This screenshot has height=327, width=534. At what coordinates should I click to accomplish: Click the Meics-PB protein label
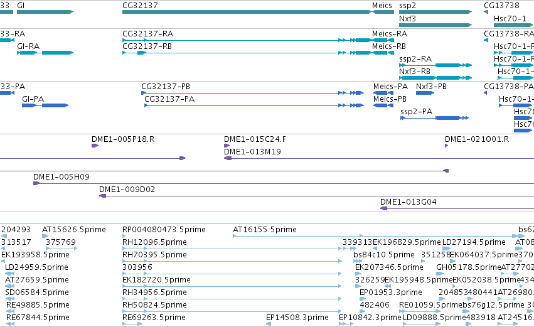pos(390,99)
